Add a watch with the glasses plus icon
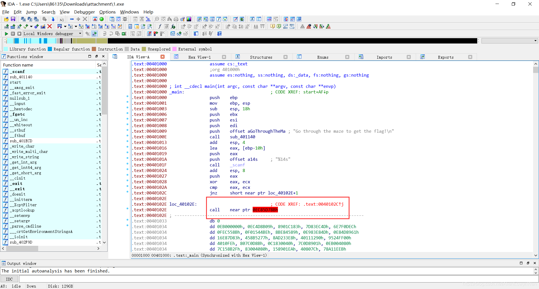The height and width of the screenshot is (289, 539). [179, 34]
